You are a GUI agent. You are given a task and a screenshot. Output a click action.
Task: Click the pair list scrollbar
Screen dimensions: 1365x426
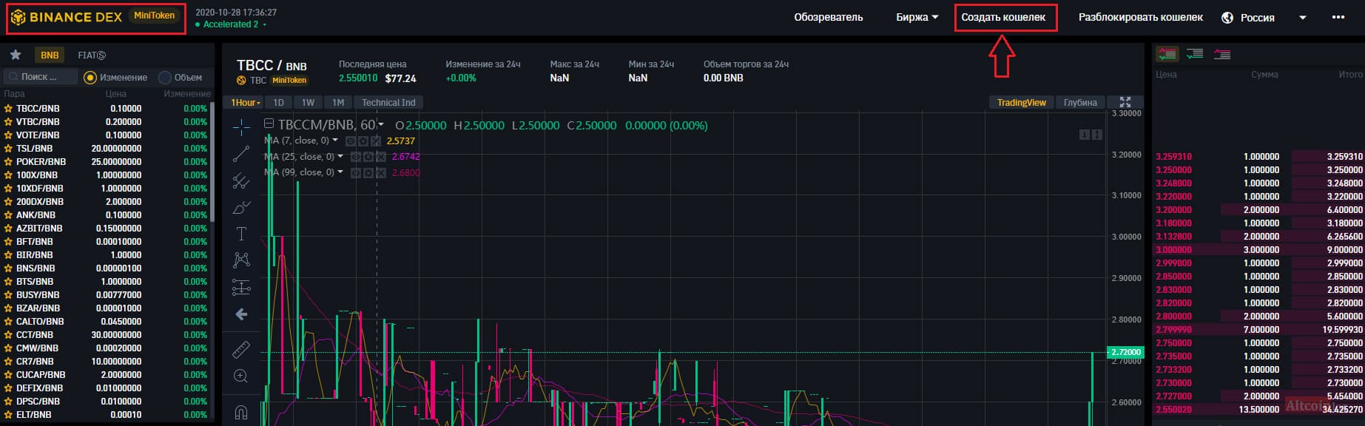pos(212,160)
